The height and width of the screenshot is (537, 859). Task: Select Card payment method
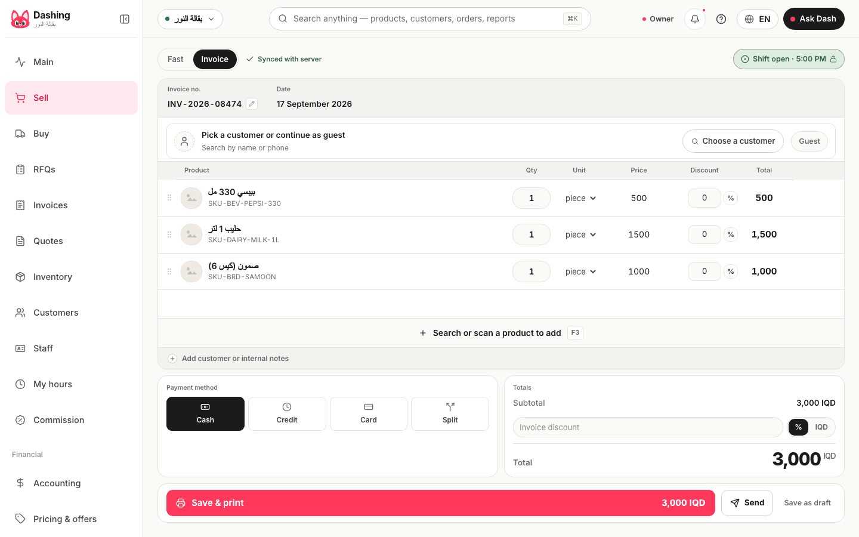point(369,413)
